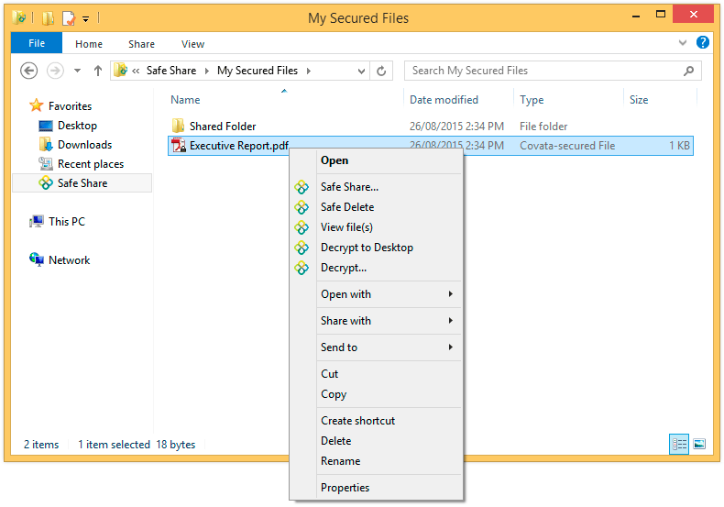Go back with the Back arrow button
724x507 pixels.
click(x=28, y=71)
